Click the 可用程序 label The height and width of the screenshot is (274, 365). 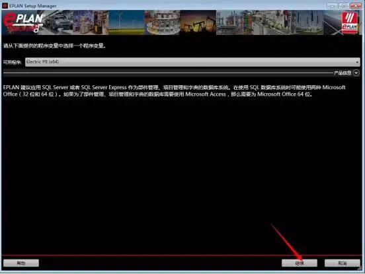12,62
